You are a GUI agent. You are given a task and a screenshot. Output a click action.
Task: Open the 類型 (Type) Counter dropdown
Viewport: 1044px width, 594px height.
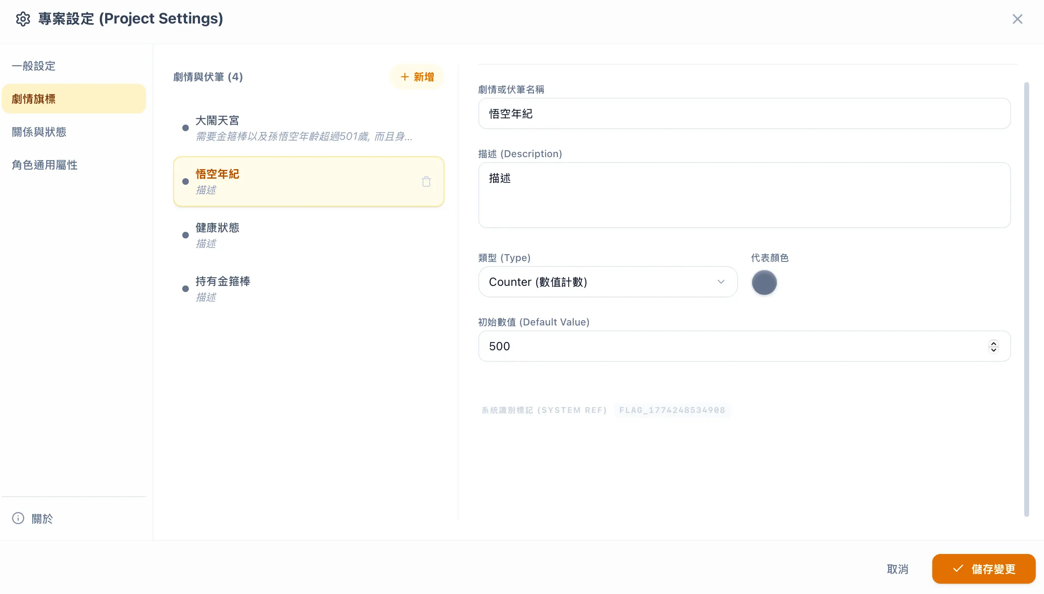pyautogui.click(x=608, y=282)
